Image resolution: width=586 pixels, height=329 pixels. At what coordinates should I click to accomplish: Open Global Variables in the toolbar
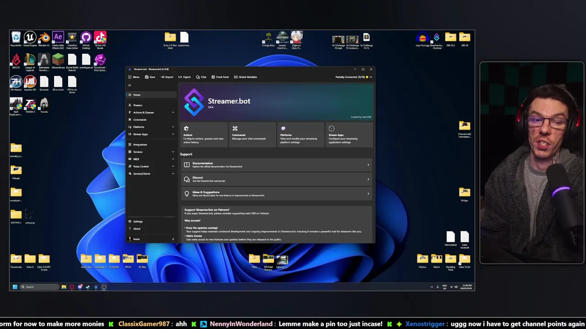point(245,77)
